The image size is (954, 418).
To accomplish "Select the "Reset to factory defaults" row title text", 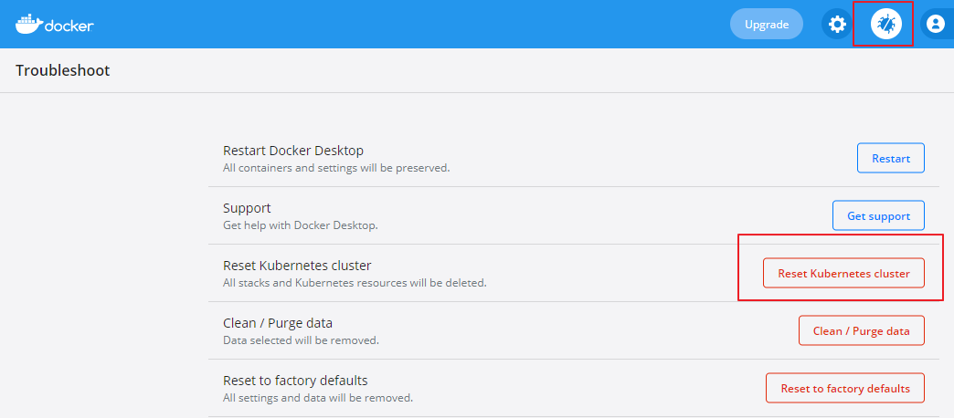I will pyautogui.click(x=295, y=381).
